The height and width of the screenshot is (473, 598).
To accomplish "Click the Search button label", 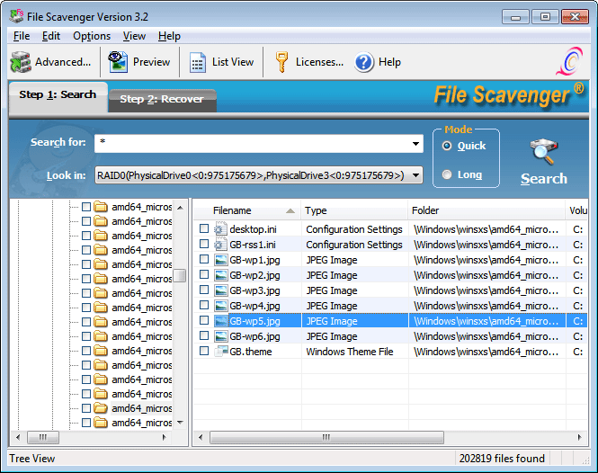I will [544, 179].
